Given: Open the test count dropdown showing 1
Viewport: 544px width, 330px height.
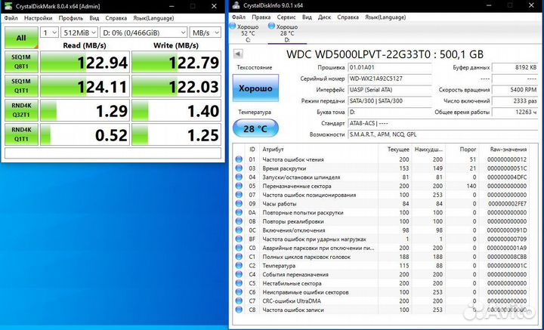Looking at the screenshot, I should pyautogui.click(x=49, y=32).
